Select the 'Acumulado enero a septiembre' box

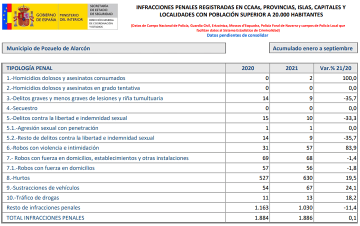tap(313, 48)
